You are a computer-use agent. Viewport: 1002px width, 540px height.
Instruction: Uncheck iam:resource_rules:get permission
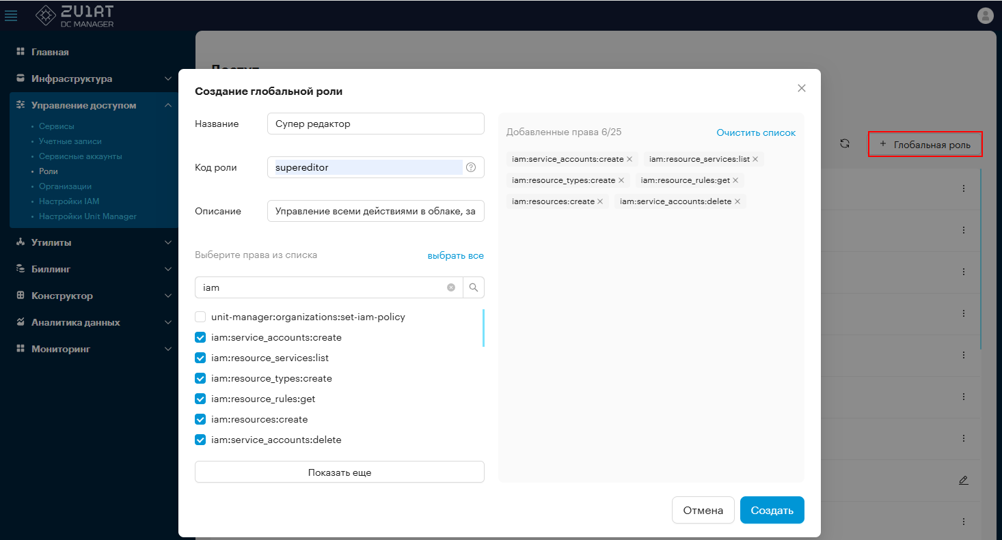(200, 399)
